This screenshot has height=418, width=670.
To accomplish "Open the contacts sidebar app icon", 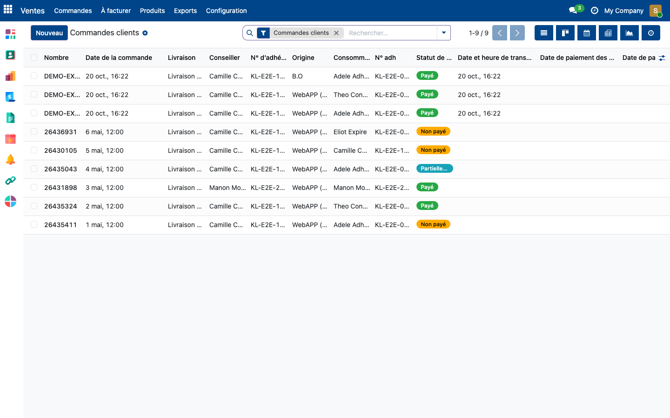I will 10,55.
